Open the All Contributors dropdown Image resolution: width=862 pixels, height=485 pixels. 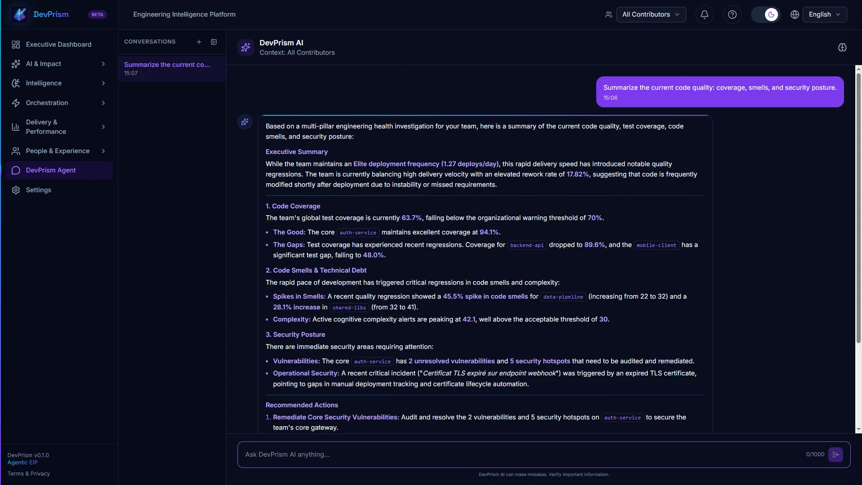(651, 14)
